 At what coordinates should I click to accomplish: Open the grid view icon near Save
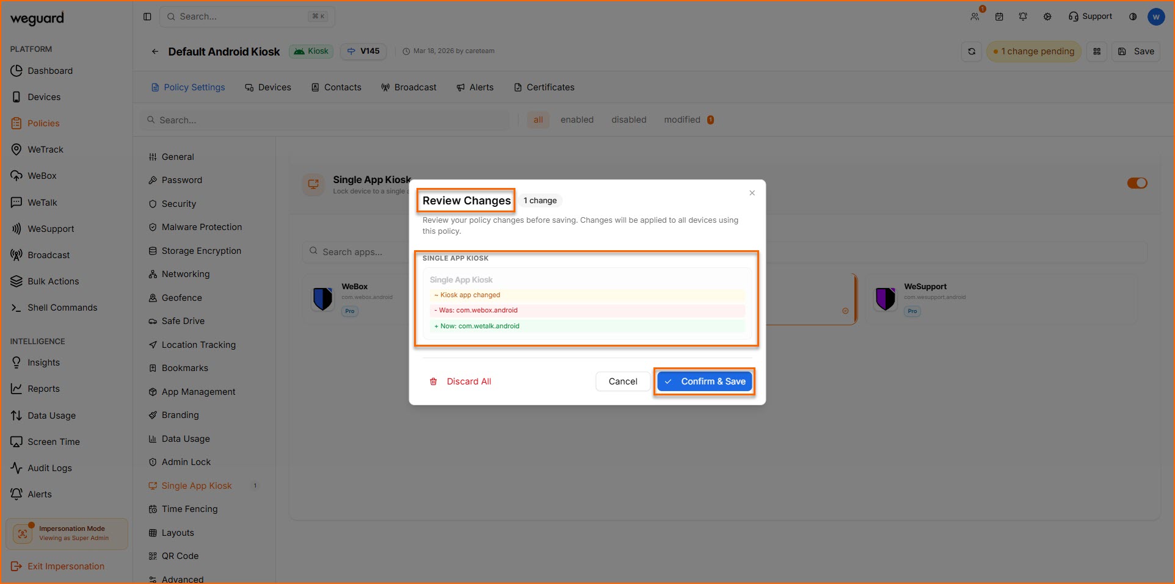[1097, 52]
